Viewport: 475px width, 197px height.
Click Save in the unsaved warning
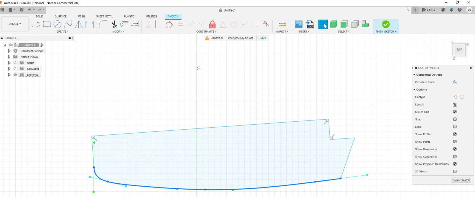click(263, 38)
